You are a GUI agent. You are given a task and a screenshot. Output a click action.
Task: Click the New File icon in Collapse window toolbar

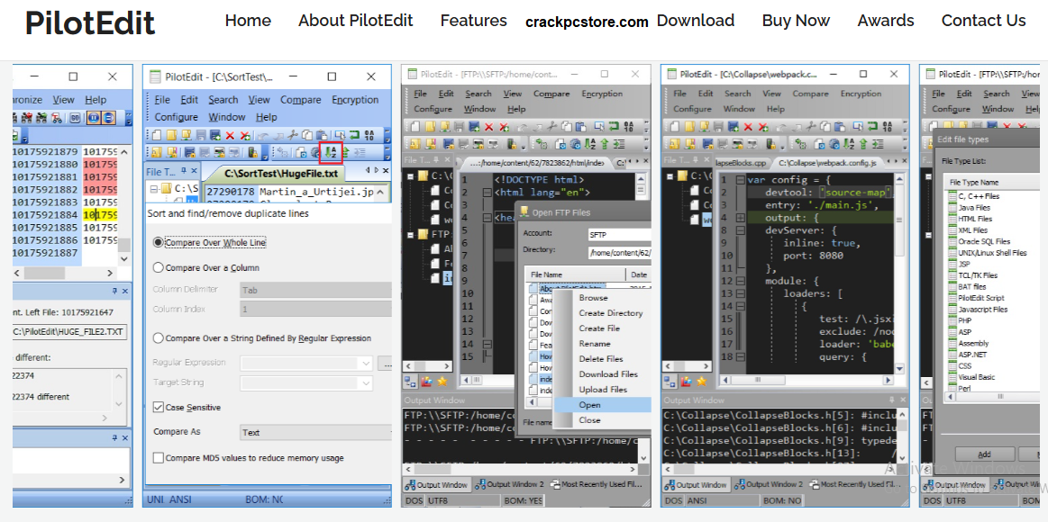[x=675, y=126]
